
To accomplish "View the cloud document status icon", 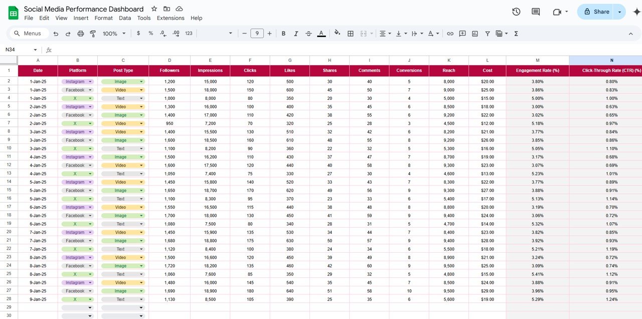I will tap(179, 9).
